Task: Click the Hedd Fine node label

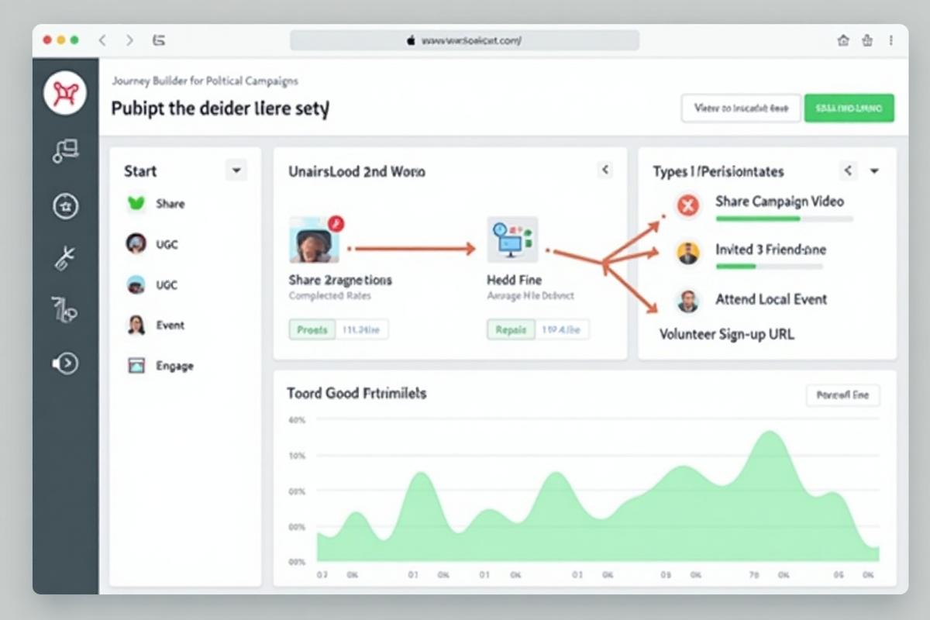Action: click(x=514, y=280)
